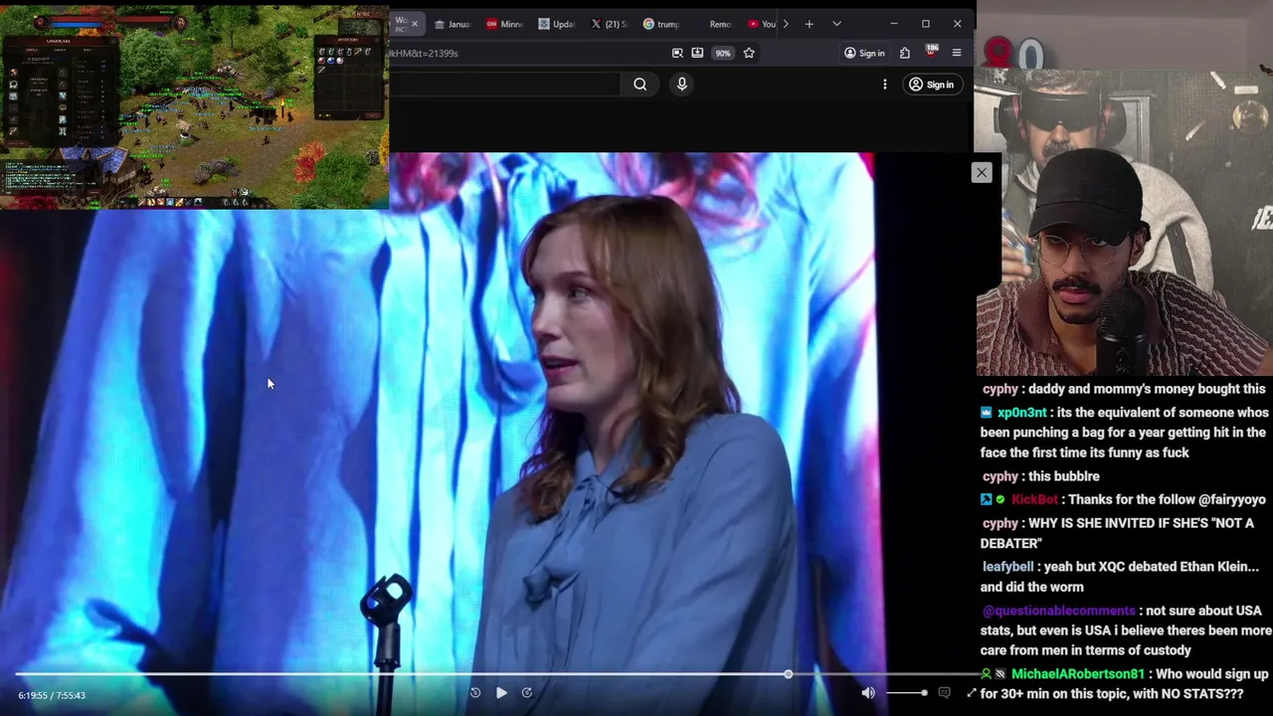Play the paused video
Screen dimensions: 1273x716
501,693
